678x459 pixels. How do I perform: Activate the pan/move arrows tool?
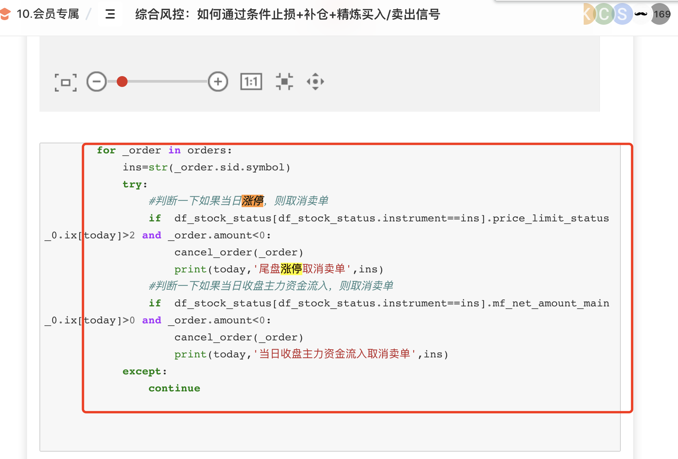coord(315,82)
